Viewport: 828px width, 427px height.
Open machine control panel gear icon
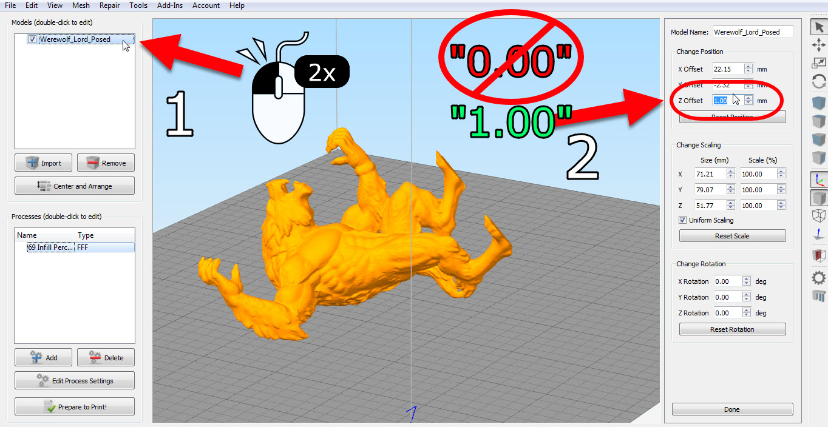coord(818,278)
